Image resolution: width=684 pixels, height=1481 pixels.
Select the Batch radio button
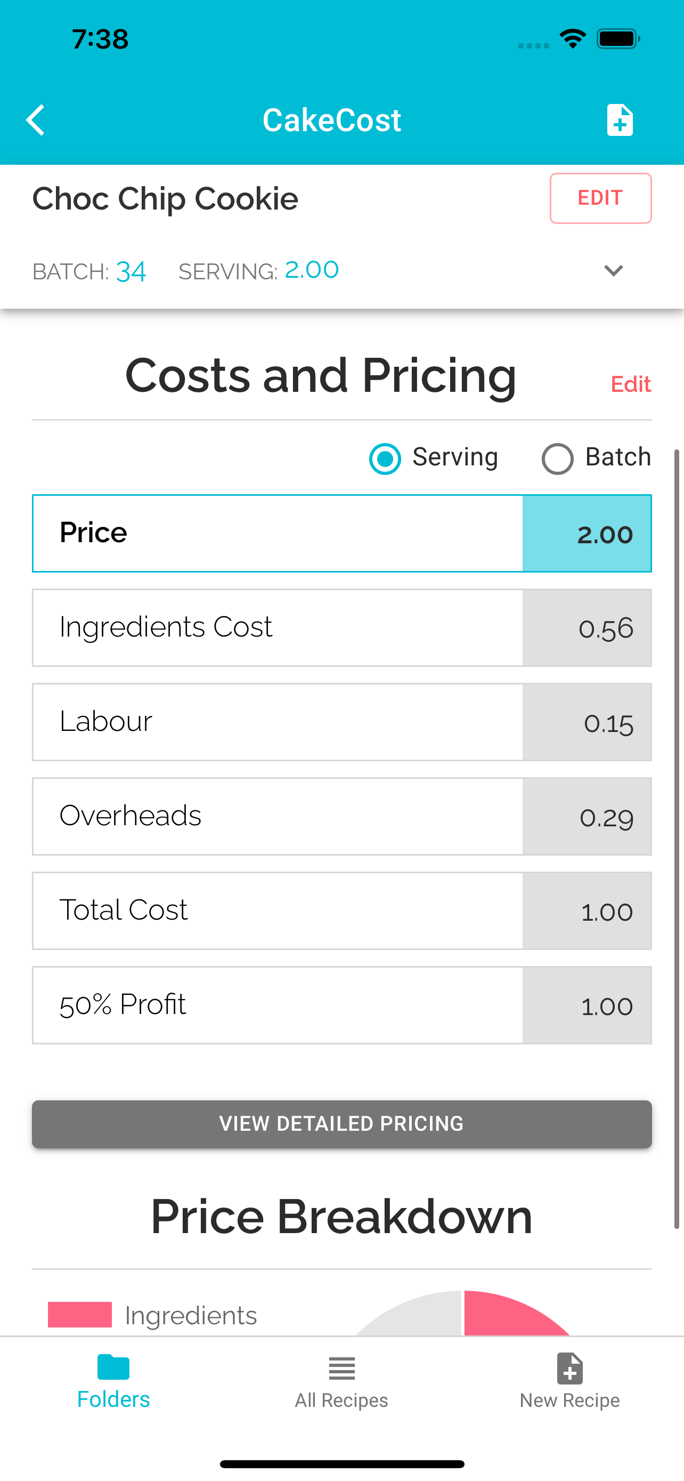pos(558,459)
